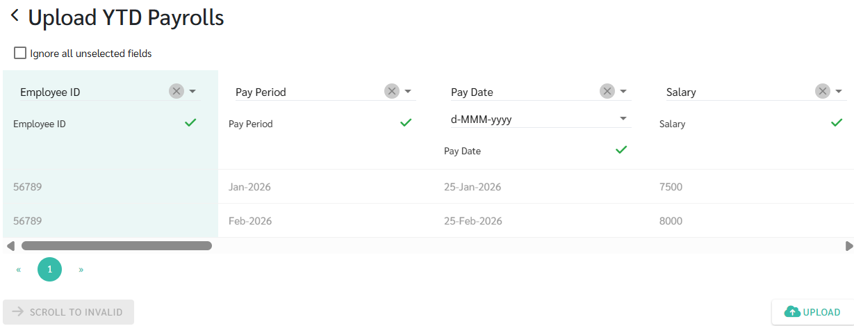Open the d-MMM-yyyy date format dropdown

coord(623,119)
